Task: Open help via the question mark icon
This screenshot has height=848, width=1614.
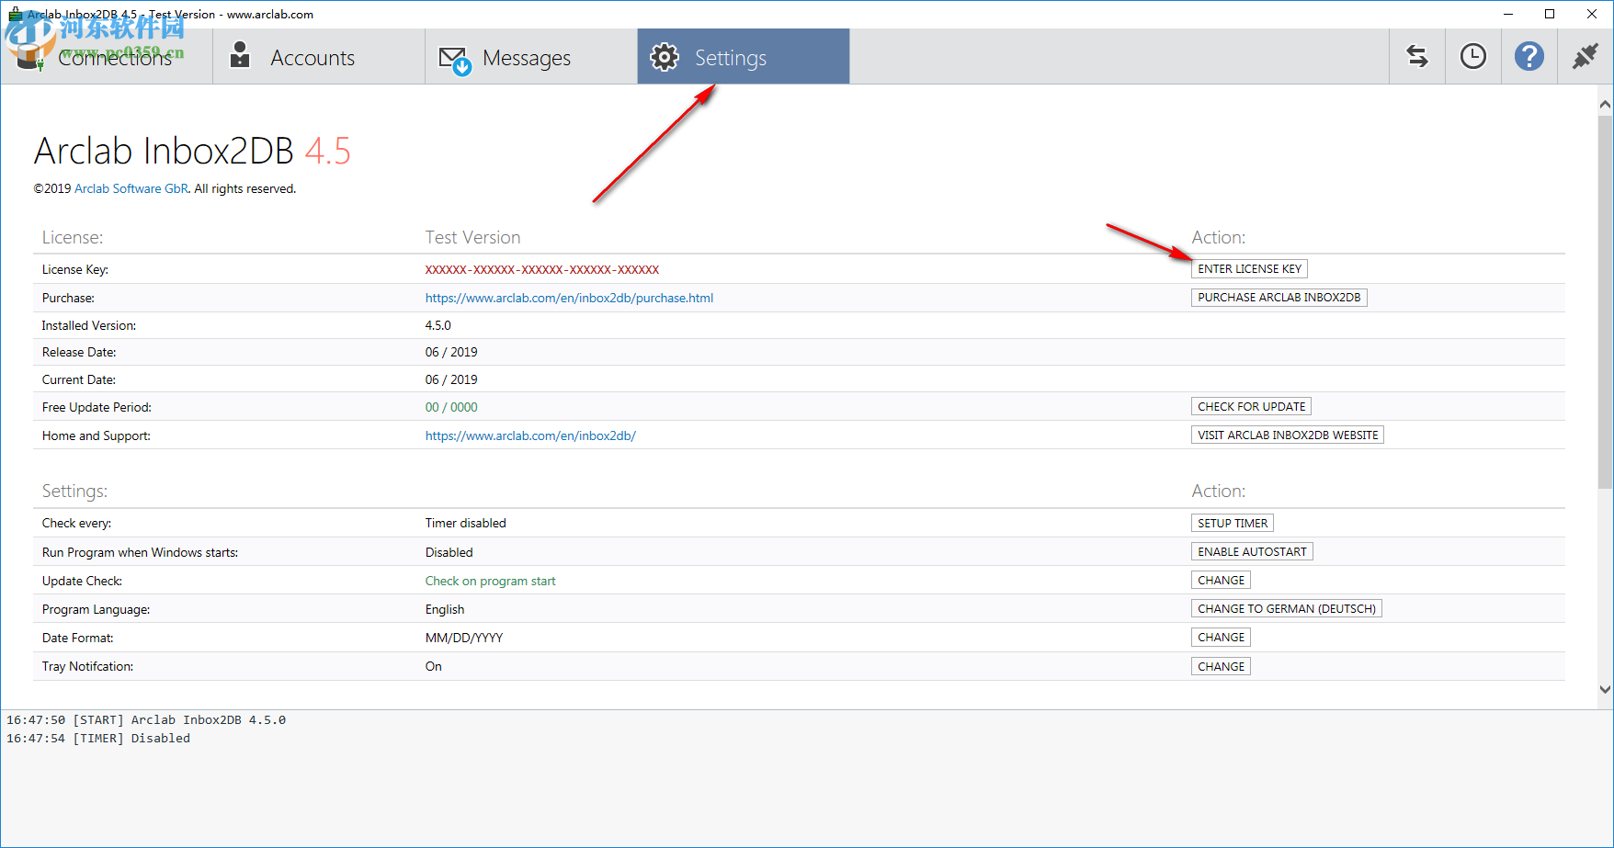Action: [x=1529, y=57]
